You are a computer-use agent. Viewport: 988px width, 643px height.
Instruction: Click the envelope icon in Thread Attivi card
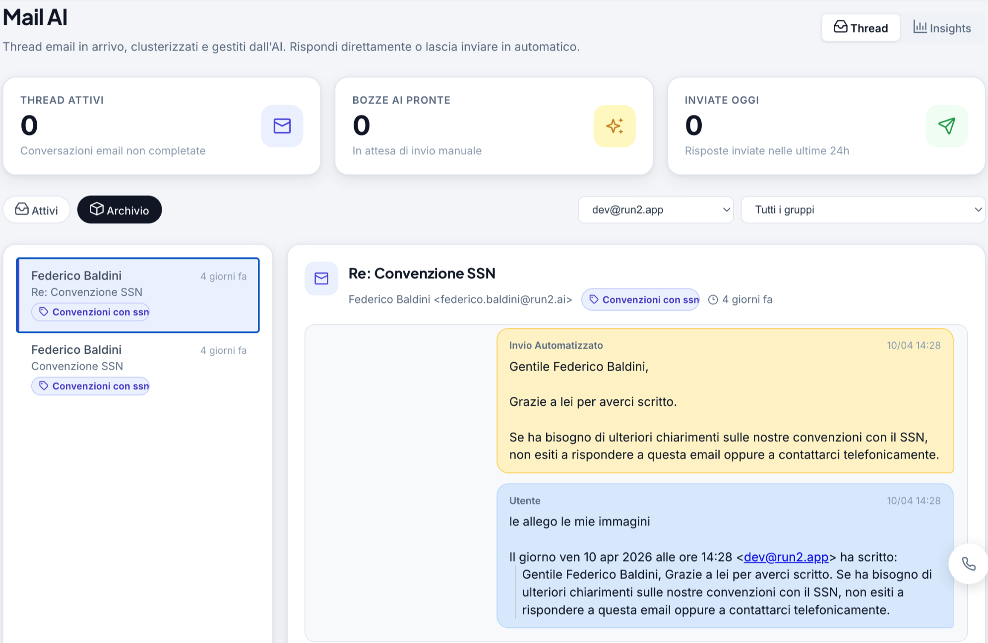pos(282,127)
